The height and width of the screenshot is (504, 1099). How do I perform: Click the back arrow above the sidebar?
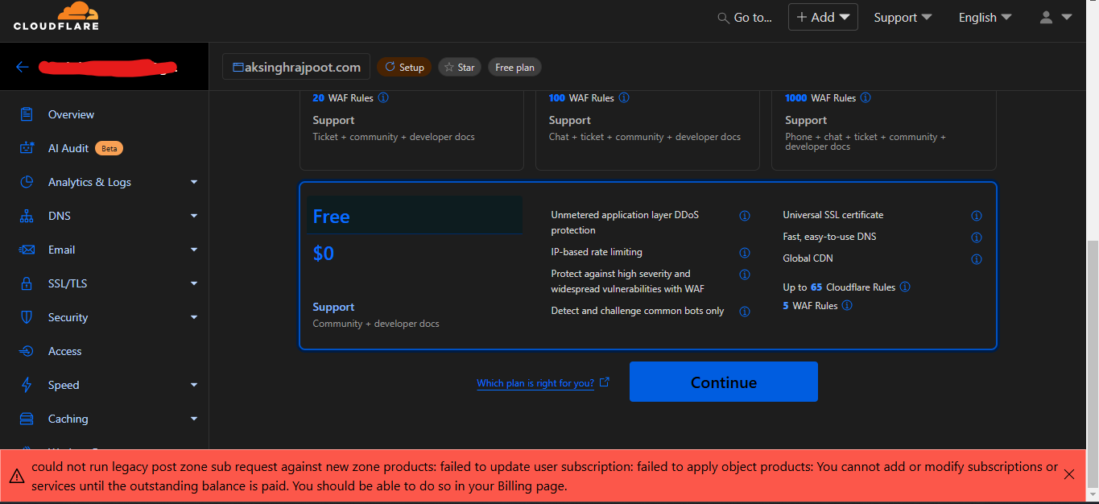23,67
